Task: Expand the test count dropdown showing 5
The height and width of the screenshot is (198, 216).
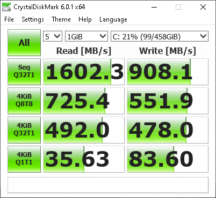Action: [53, 36]
